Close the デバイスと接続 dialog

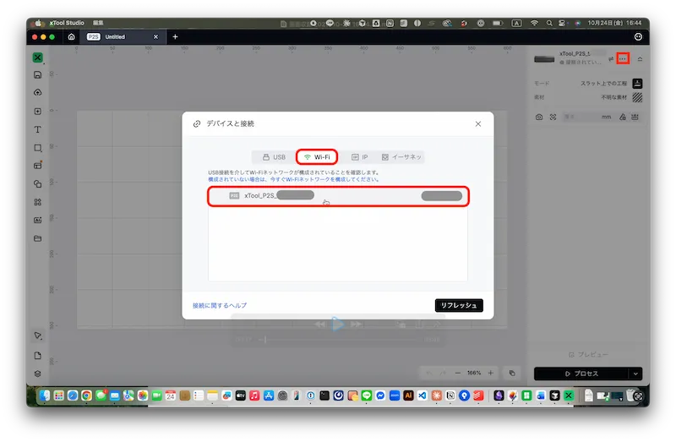coord(477,123)
